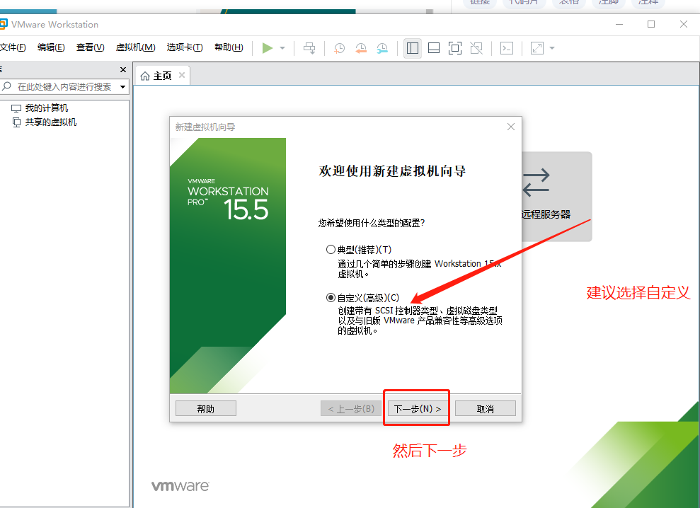The image size is (700, 508).
Task: Open the stretch display dropdown arrow
Action: pyautogui.click(x=552, y=48)
